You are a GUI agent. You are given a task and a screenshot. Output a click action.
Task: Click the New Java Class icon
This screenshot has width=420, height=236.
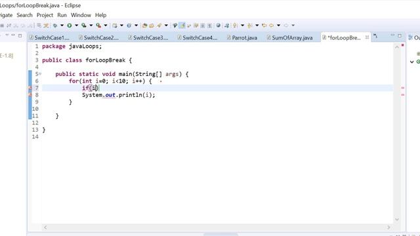129,26
